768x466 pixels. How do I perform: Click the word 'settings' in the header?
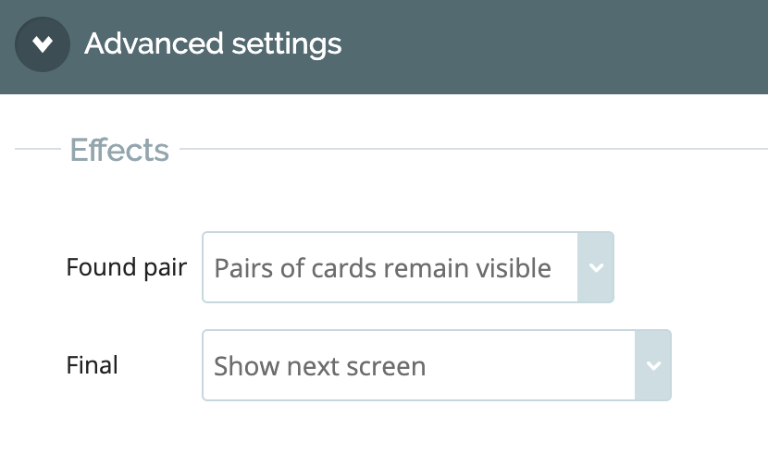click(x=287, y=45)
